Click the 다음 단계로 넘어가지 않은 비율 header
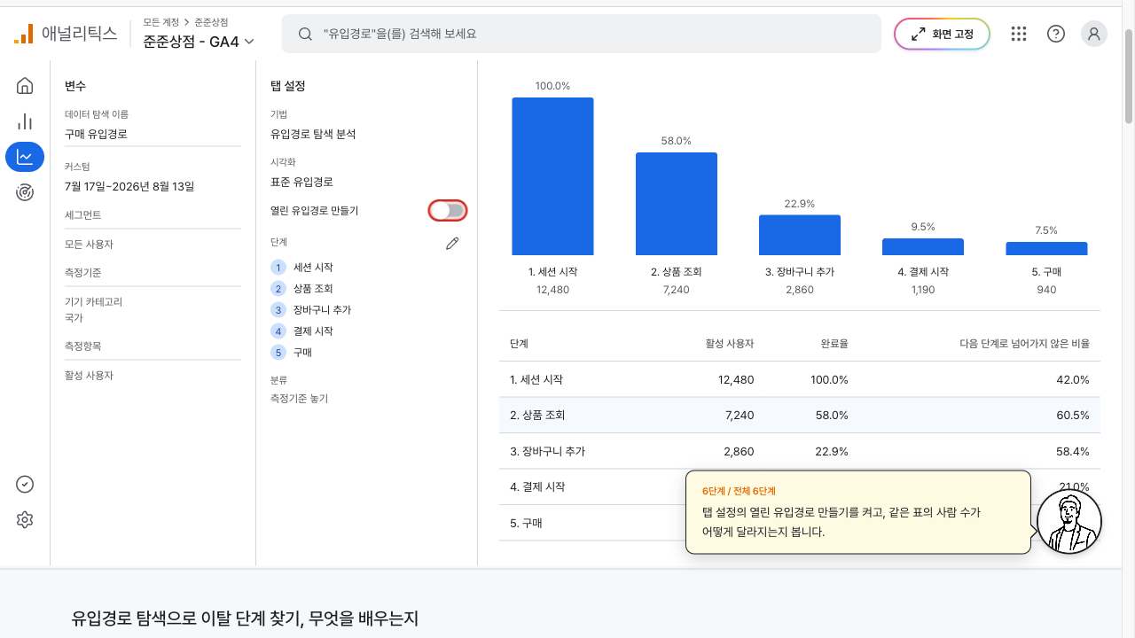This screenshot has height=638, width=1135. (x=1025, y=343)
